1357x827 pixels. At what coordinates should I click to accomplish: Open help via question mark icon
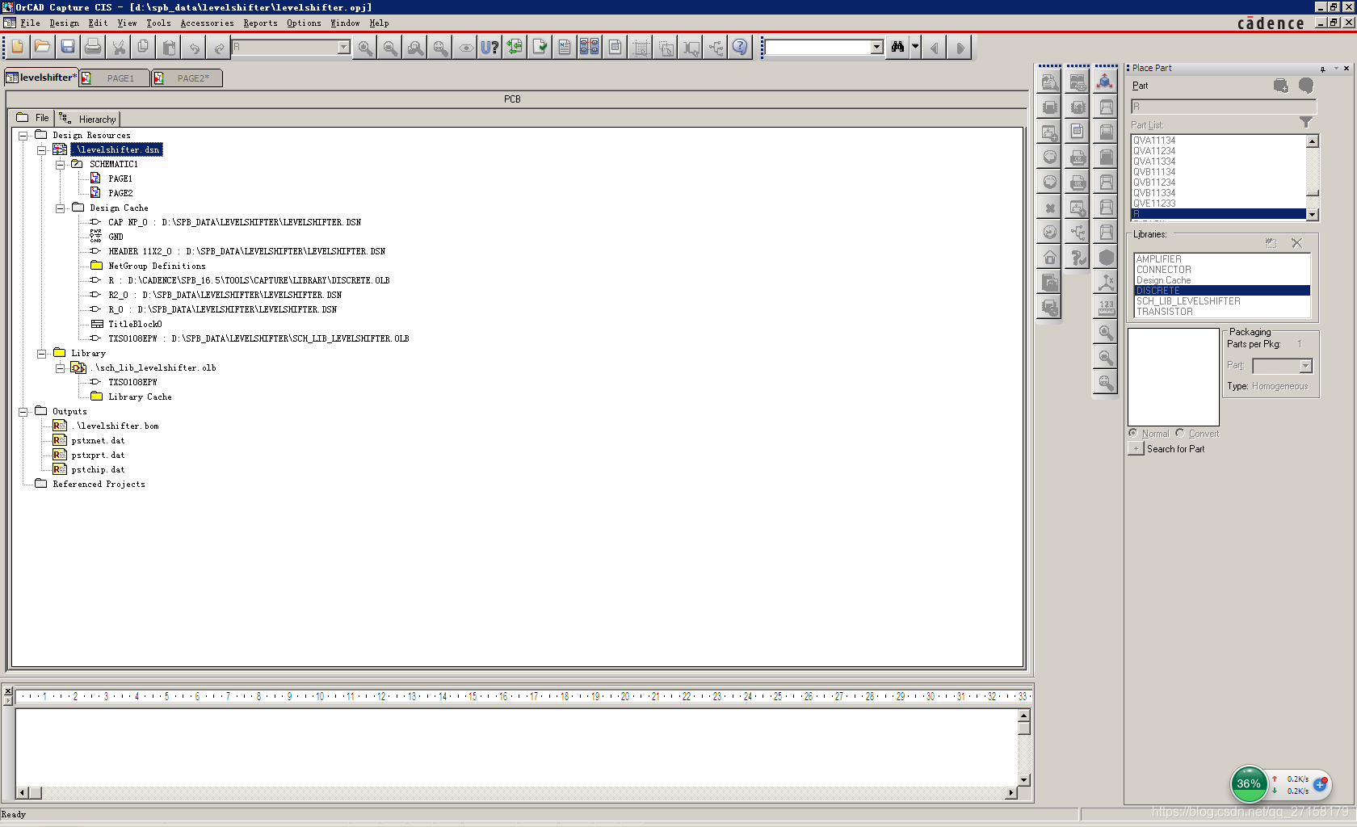[x=740, y=48]
